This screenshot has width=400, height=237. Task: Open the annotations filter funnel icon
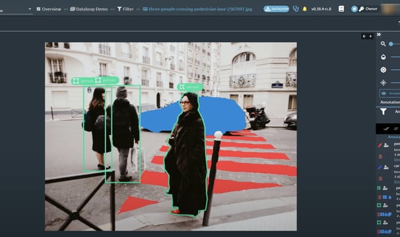(x=383, y=111)
